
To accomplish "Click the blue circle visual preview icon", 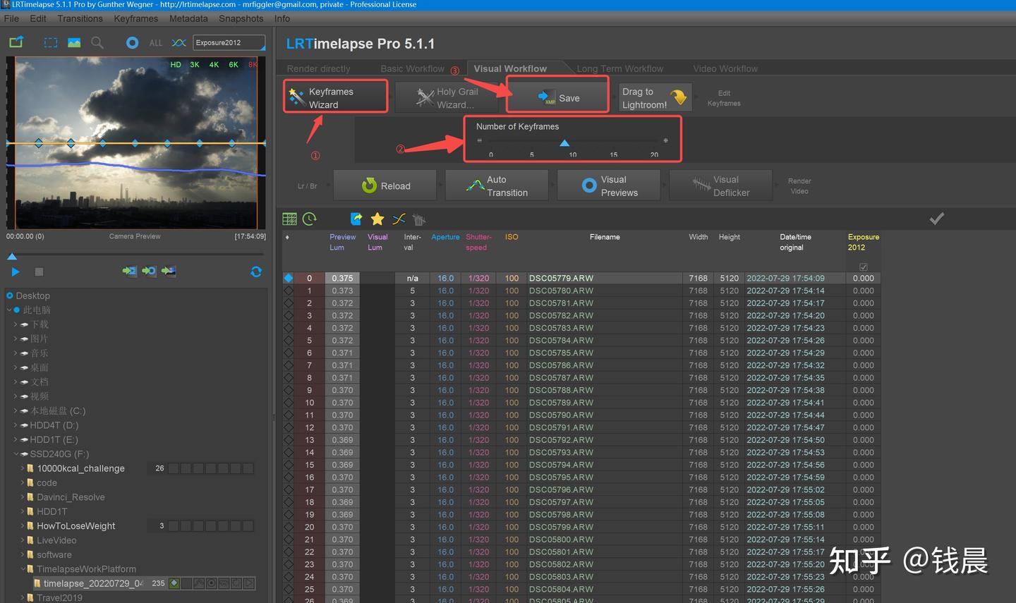I will click(x=132, y=43).
